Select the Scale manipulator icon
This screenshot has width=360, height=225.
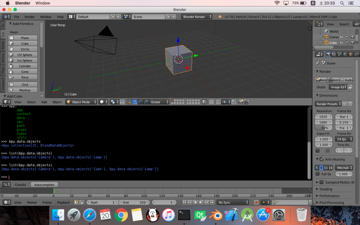(146, 102)
